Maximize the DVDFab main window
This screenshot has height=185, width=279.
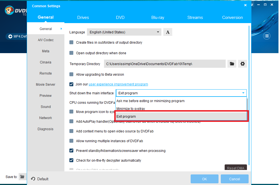pos(265,5)
